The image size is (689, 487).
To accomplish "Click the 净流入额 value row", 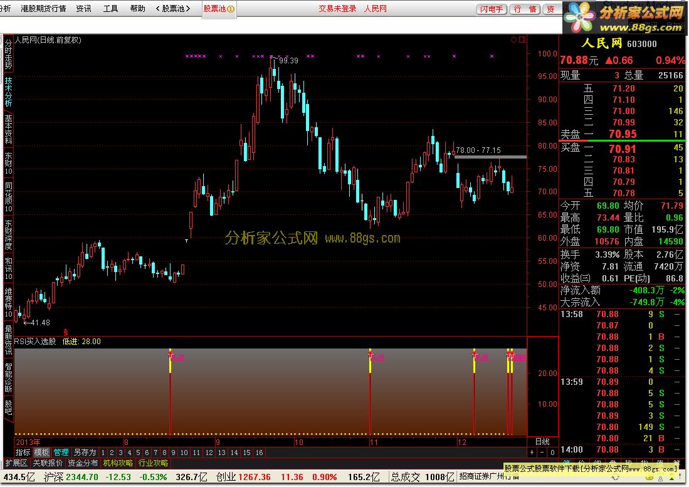I will tap(622, 290).
